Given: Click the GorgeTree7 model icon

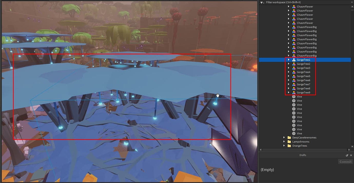Looking at the screenshot, I should click(x=294, y=84).
